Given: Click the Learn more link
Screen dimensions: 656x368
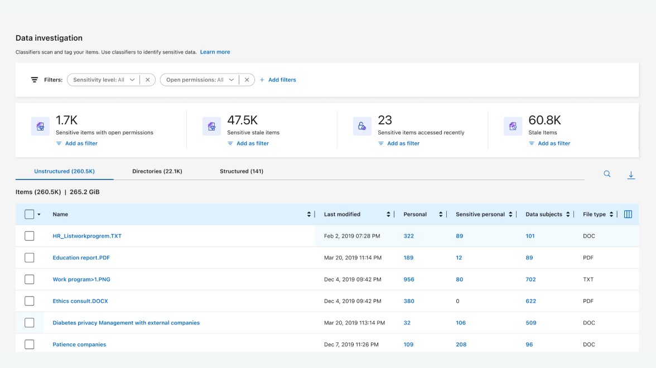Looking at the screenshot, I should (x=215, y=52).
